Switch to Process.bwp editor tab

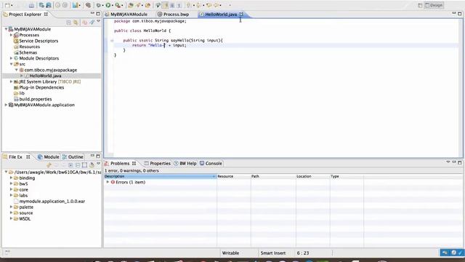[x=174, y=15]
